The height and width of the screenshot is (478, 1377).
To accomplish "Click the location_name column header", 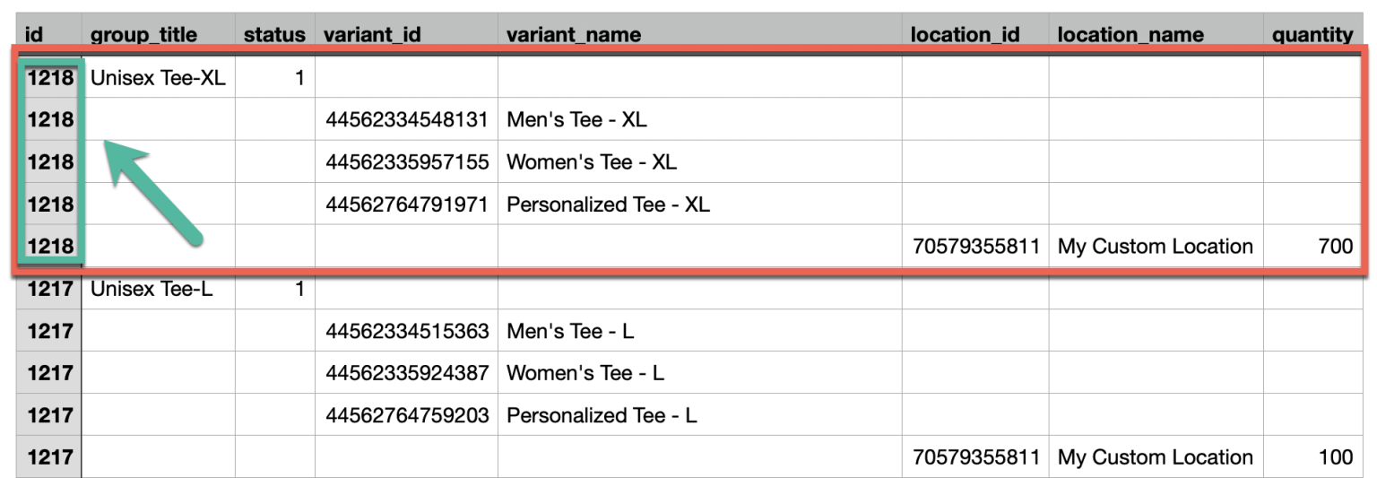I will [x=1130, y=34].
